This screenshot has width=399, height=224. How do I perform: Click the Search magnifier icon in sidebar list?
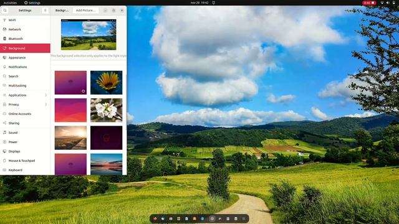coord(4,76)
